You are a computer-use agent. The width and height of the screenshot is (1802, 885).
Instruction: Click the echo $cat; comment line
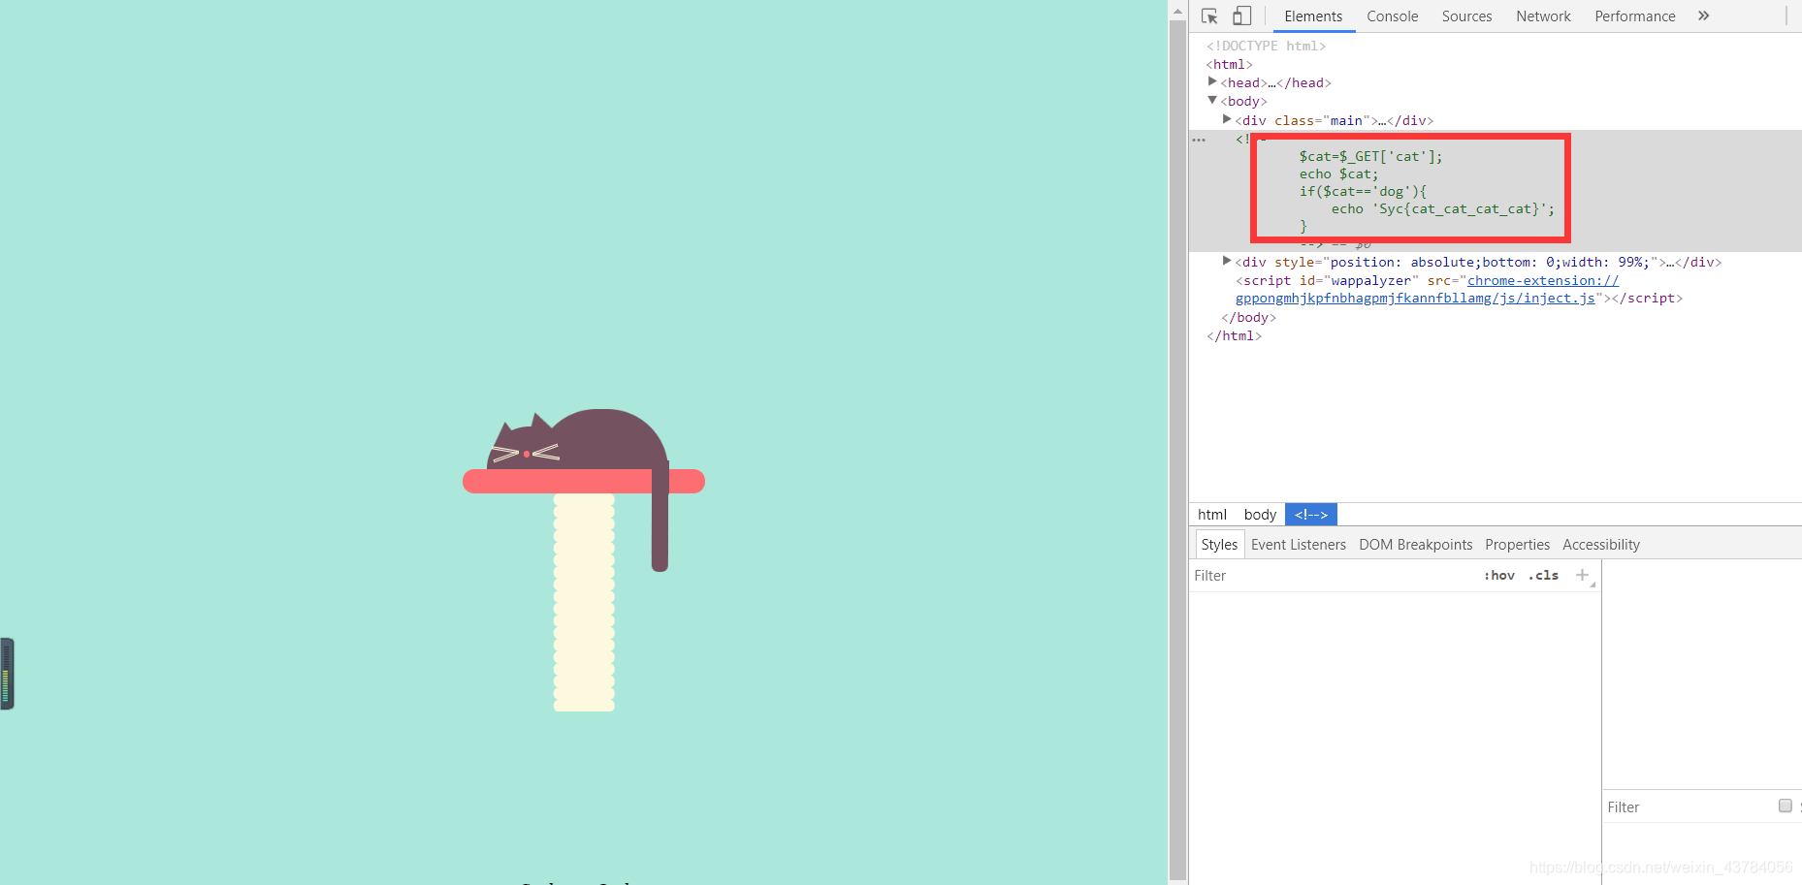click(1338, 174)
